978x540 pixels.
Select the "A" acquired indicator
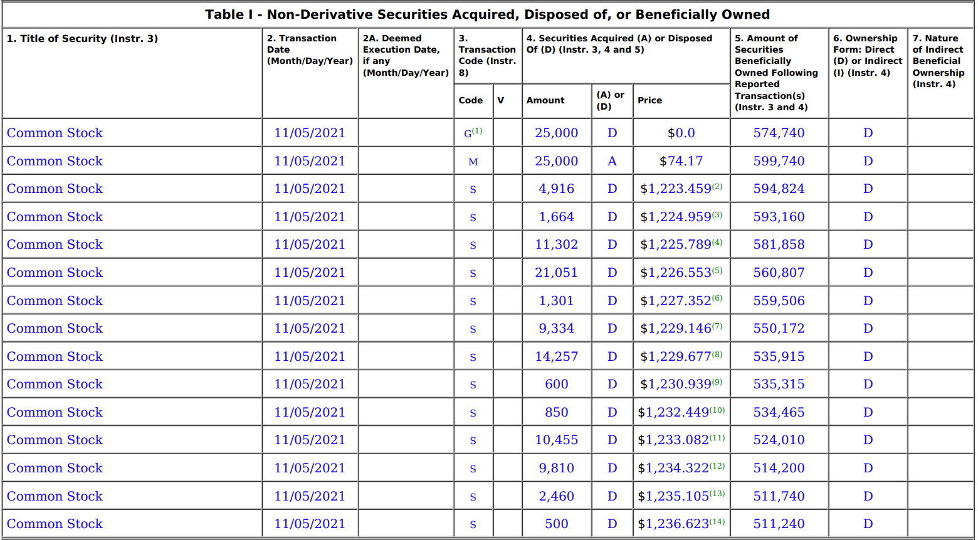click(x=612, y=161)
